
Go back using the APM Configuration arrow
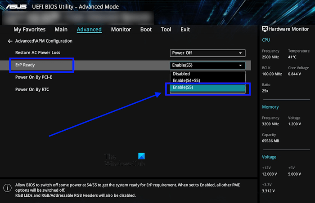coord(10,41)
